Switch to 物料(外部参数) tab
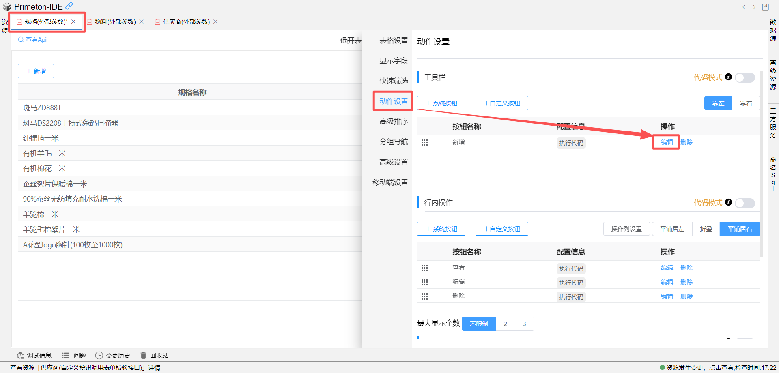This screenshot has height=373, width=779. 115,22
